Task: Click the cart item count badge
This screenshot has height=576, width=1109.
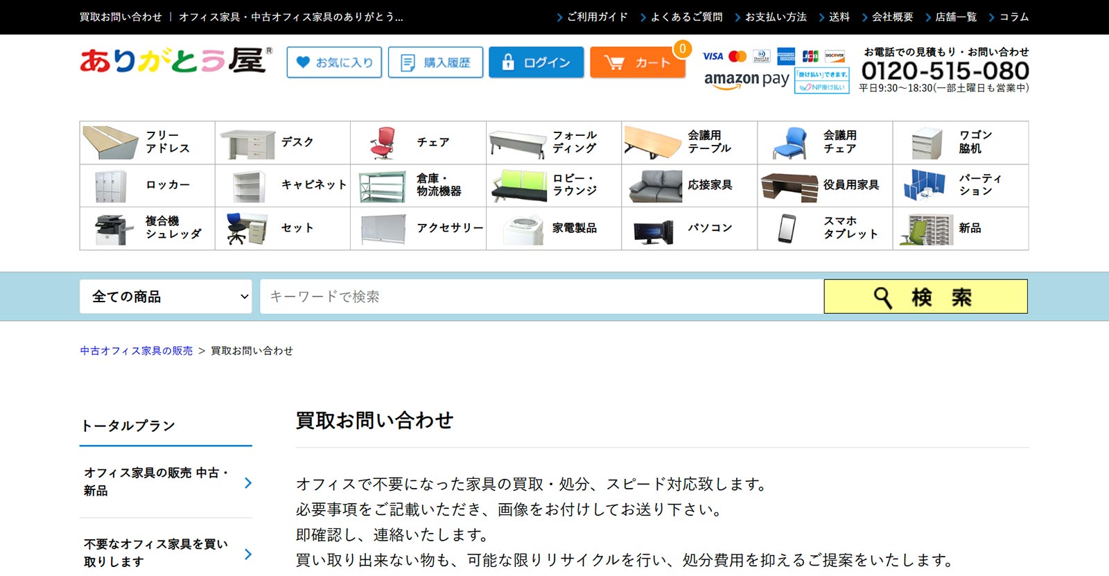Action: click(x=683, y=49)
